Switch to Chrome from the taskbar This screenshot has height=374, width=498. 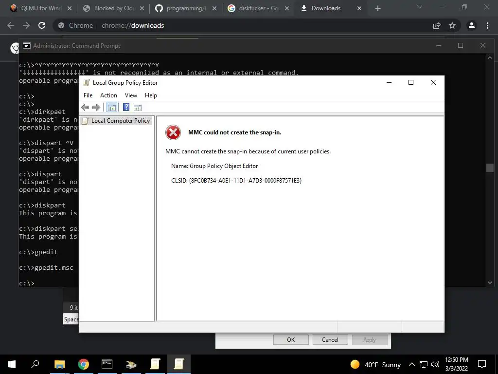[83, 364]
